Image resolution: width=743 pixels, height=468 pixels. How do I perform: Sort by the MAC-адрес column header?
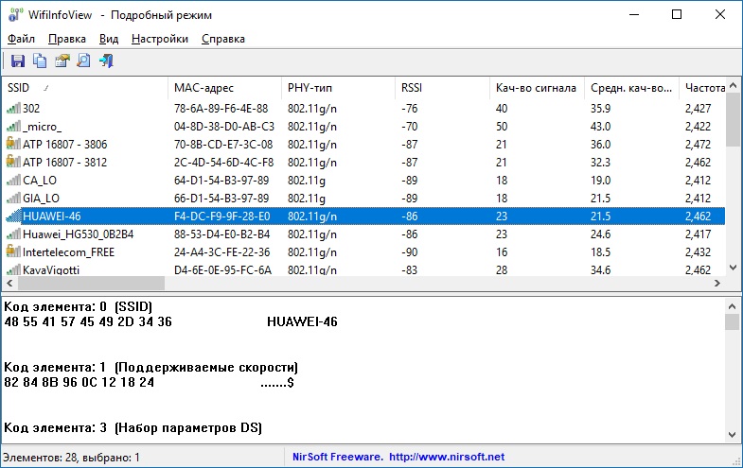(224, 88)
